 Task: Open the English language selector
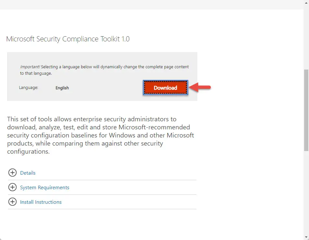pyautogui.click(x=62, y=88)
